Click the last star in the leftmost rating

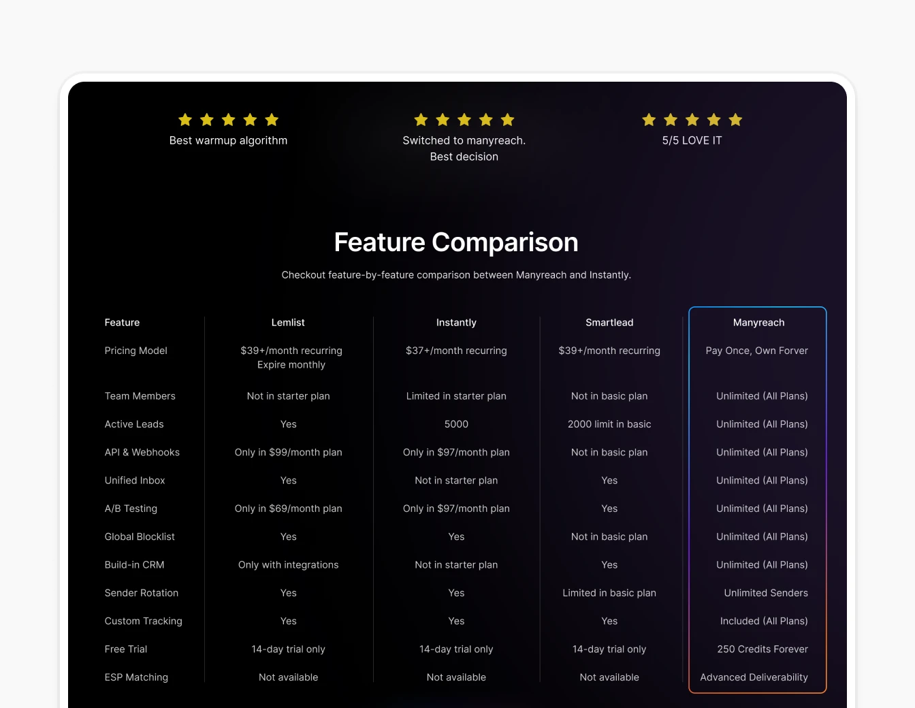(272, 120)
